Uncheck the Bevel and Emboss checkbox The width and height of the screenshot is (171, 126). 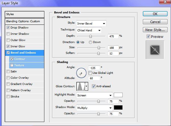tap(8, 53)
